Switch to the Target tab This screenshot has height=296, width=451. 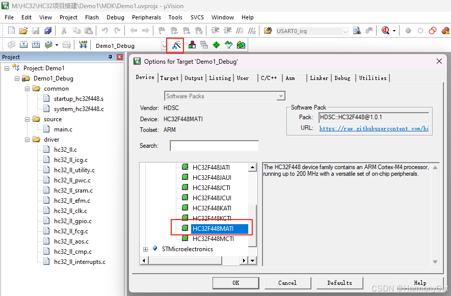[x=169, y=78]
